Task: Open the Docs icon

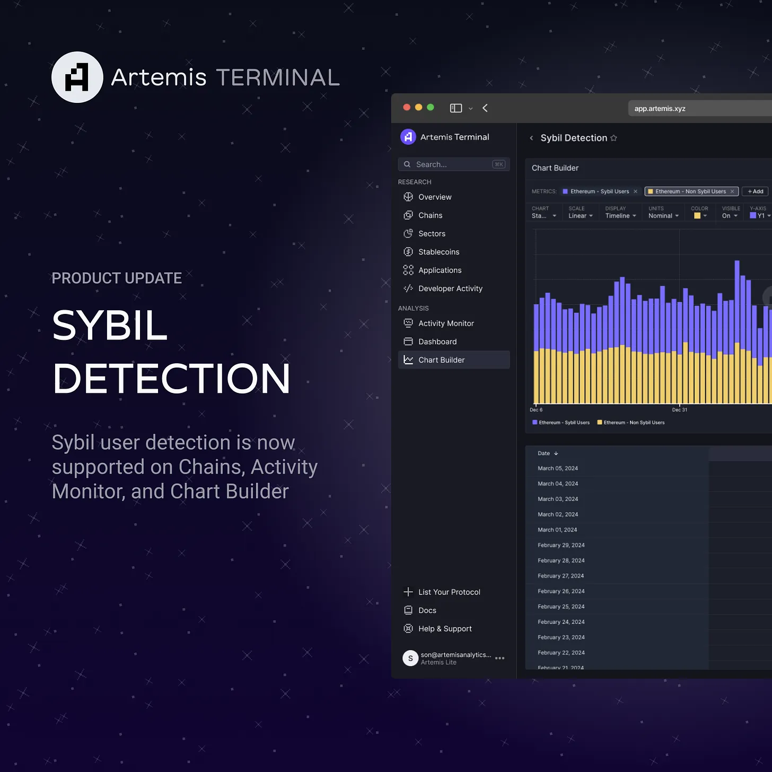Action: [408, 610]
